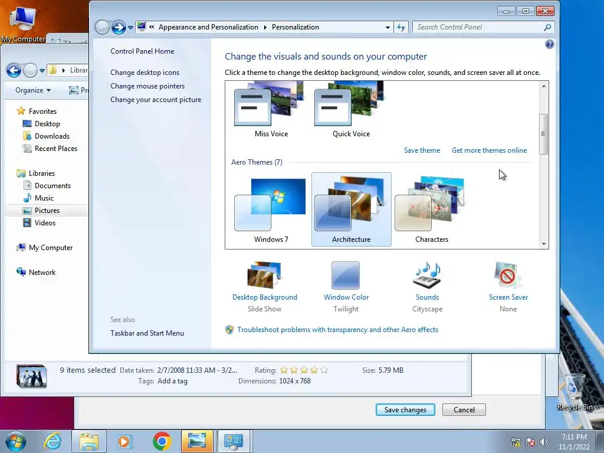Click the refresh button beside address bar
The height and width of the screenshot is (453, 604).
(x=401, y=27)
